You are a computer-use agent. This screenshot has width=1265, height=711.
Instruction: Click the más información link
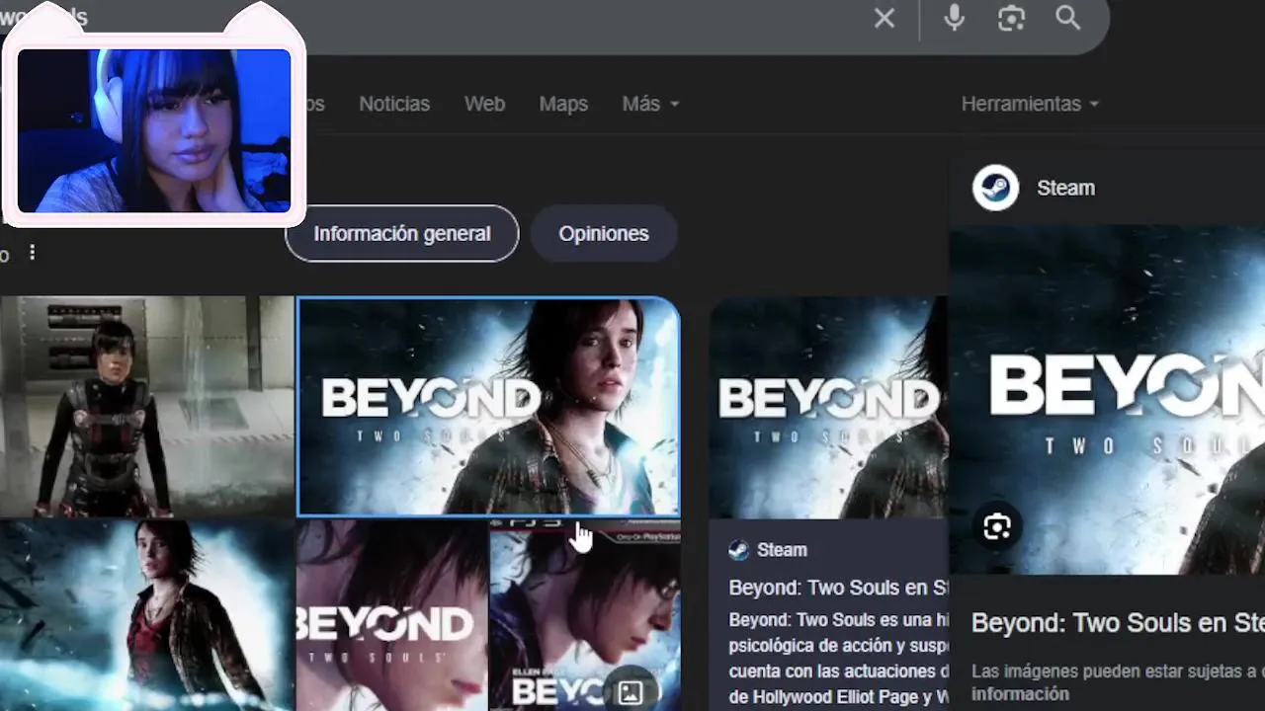(x=1020, y=693)
